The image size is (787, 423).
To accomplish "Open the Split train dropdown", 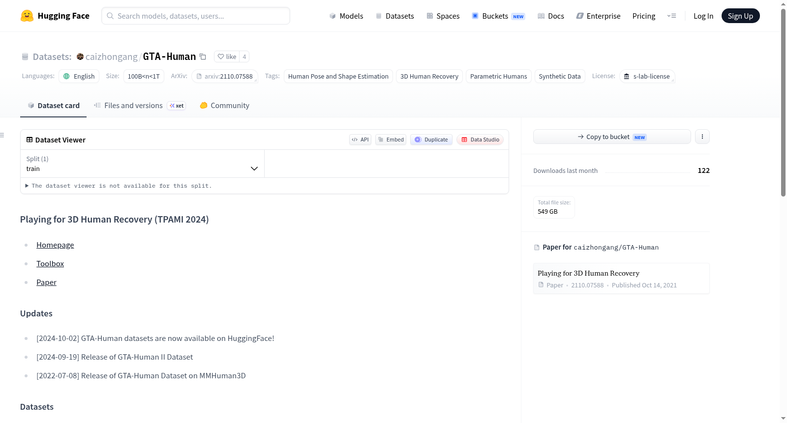I will click(142, 164).
